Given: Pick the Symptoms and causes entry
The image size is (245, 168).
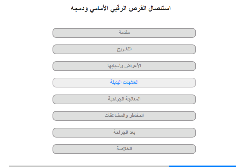Looking at the screenshot, I should (x=124, y=66).
